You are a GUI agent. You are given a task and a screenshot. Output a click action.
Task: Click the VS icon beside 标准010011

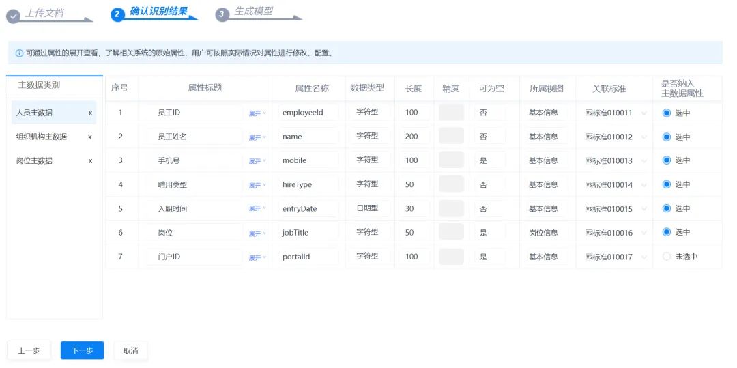click(x=588, y=113)
